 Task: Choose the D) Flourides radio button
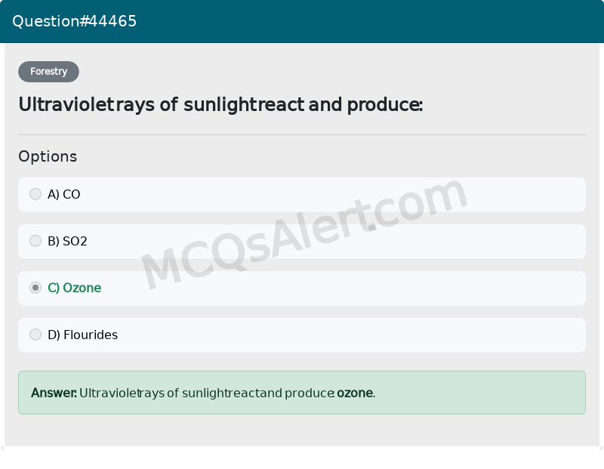(35, 335)
